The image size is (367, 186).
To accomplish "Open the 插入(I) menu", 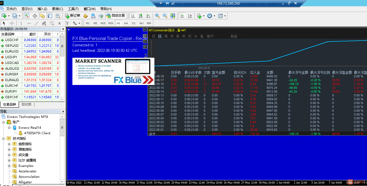I will pos(42,9).
